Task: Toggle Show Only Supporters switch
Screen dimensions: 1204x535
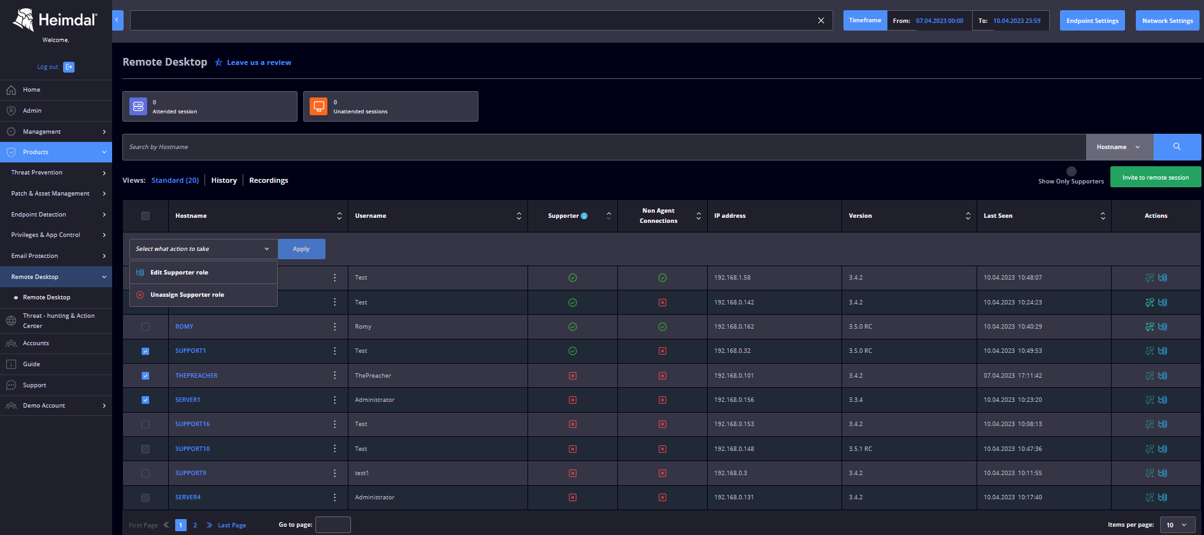Action: [x=1071, y=171]
